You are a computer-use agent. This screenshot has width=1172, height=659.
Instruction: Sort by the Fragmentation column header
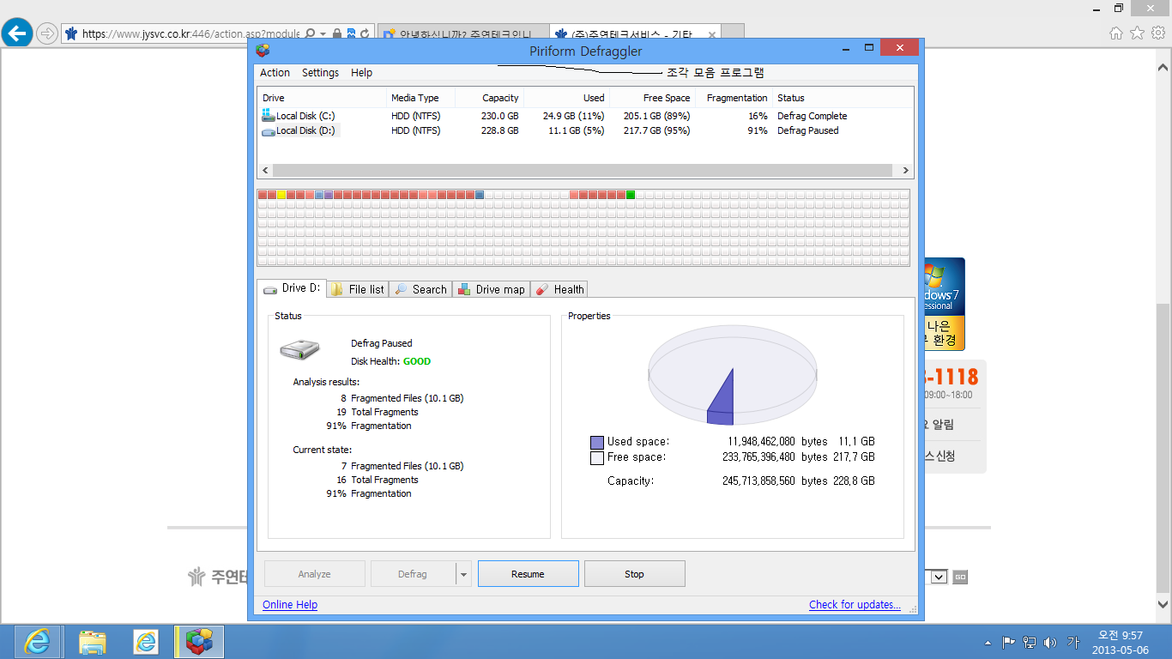734,98
